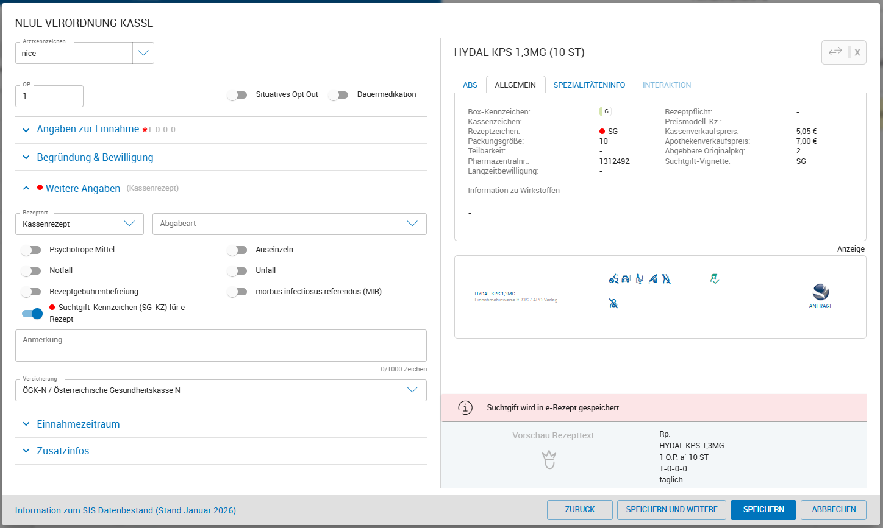Open the Versicherung dropdown list
883x528 pixels.
point(220,390)
